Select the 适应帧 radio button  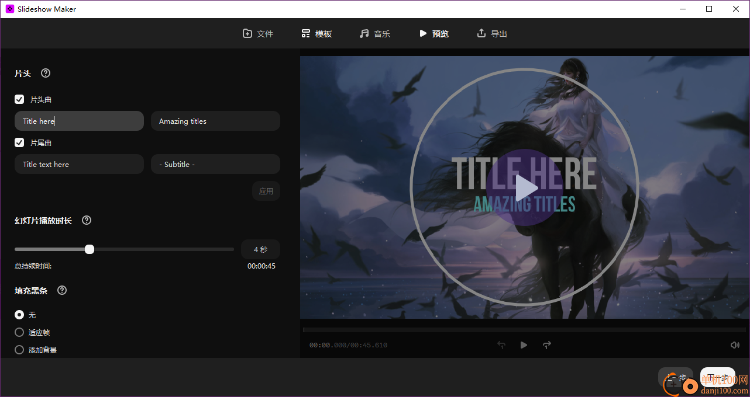click(x=19, y=332)
